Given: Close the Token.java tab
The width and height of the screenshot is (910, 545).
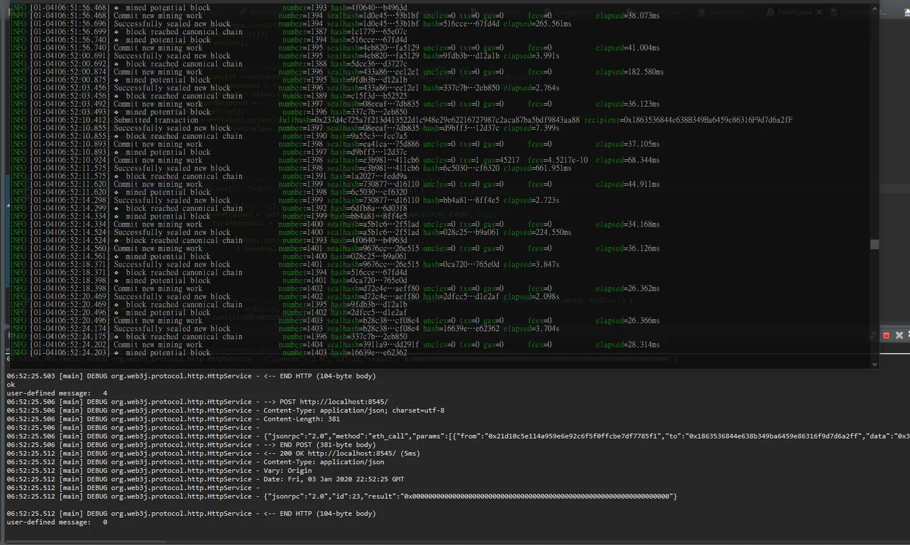Looking at the screenshot, I should tap(819, 12).
